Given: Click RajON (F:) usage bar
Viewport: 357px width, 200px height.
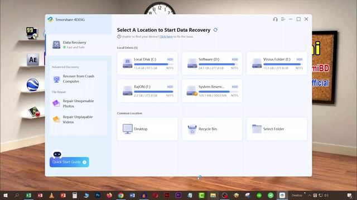Looking at the screenshot, I should point(154,92).
